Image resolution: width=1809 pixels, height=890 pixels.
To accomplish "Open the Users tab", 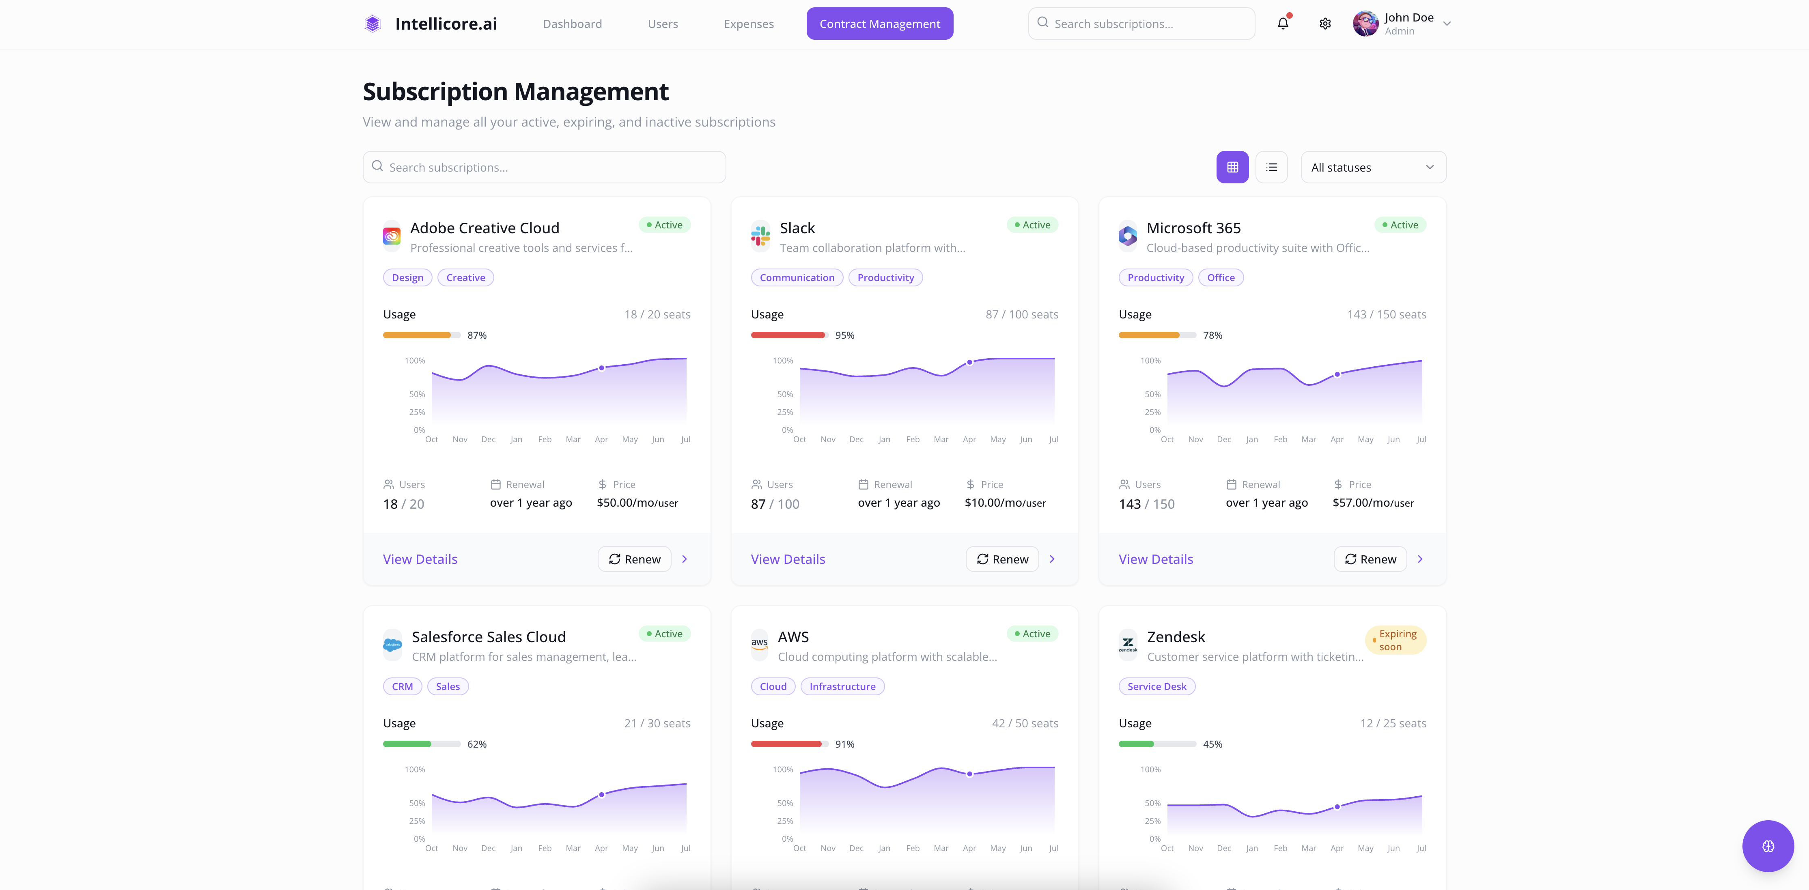I will 662,24.
